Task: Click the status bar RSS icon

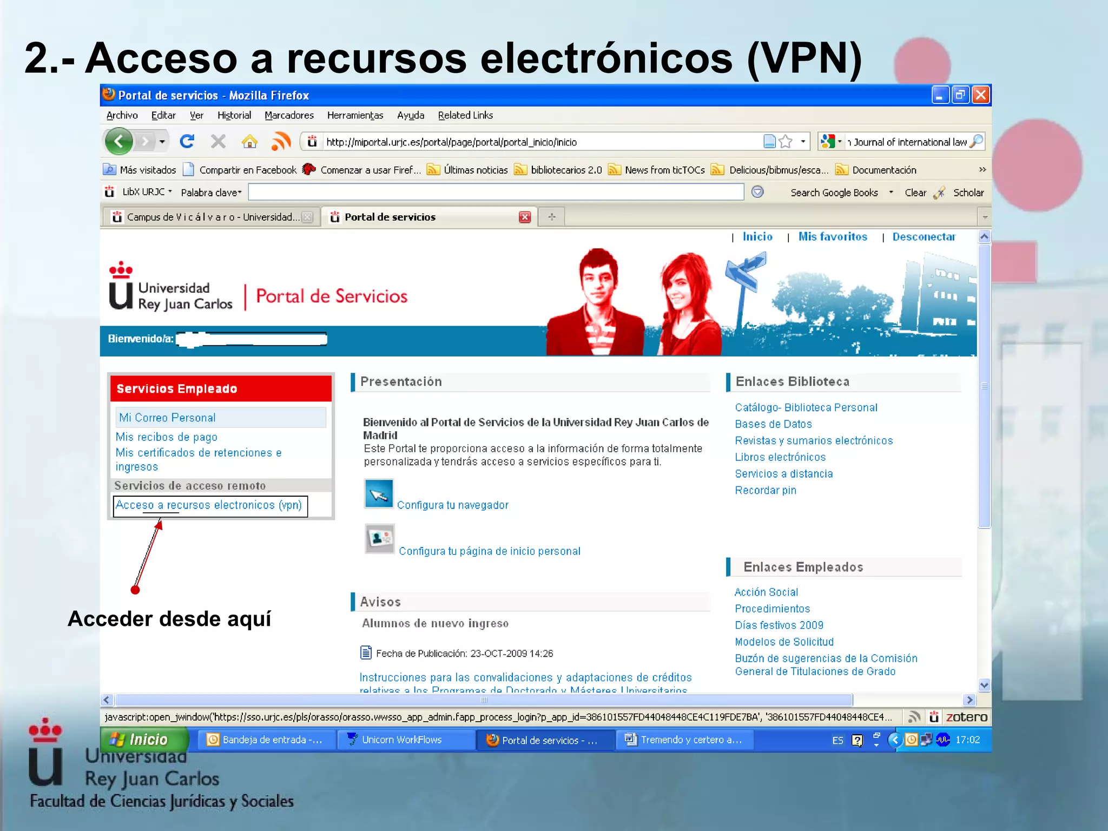Action: 914,717
